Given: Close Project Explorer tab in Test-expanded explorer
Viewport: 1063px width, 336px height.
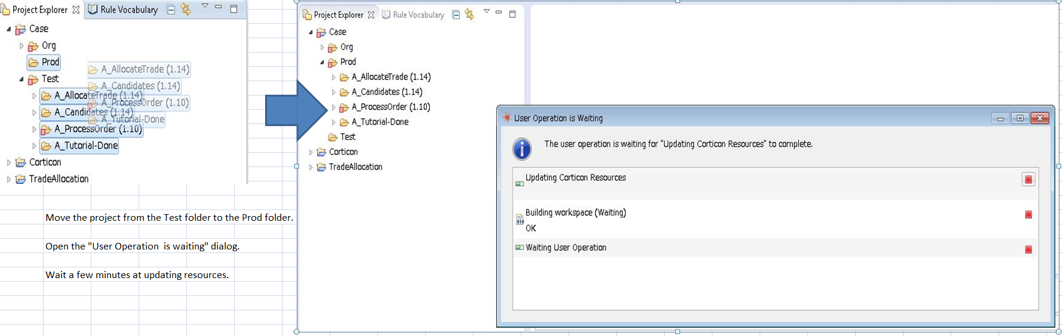Looking at the screenshot, I should [76, 10].
